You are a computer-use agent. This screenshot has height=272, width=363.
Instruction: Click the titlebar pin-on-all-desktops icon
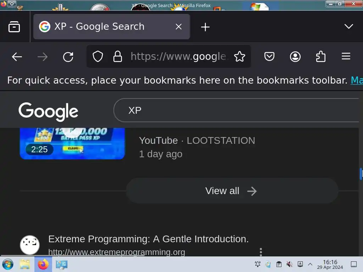coord(12,4)
